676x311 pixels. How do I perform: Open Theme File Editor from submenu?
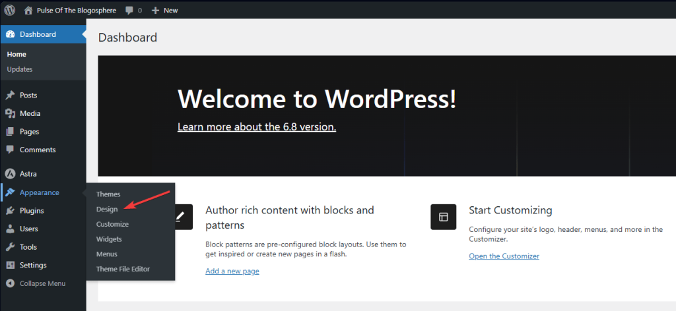click(x=123, y=269)
